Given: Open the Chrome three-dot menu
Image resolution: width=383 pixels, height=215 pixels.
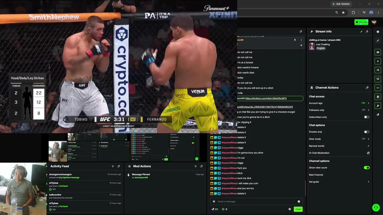Looking at the screenshot, I should click(x=379, y=13).
